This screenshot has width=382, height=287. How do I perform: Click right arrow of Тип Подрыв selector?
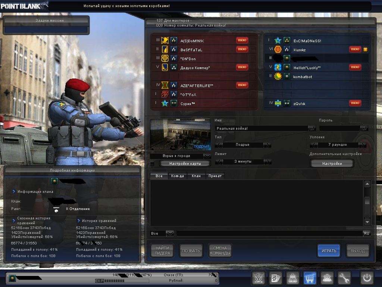tap(267, 145)
